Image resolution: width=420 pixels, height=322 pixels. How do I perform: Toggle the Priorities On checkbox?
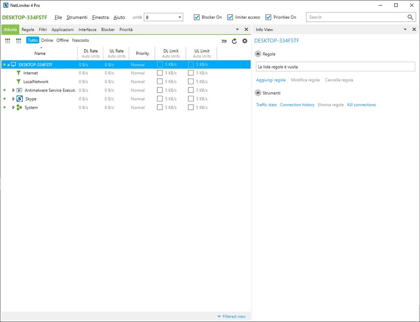click(x=268, y=17)
